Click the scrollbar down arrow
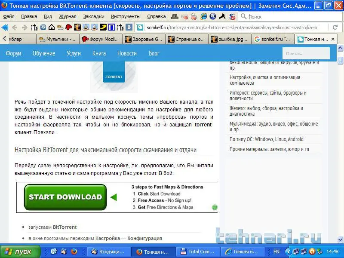Viewport: 344px width, 258px height. [x=340, y=239]
